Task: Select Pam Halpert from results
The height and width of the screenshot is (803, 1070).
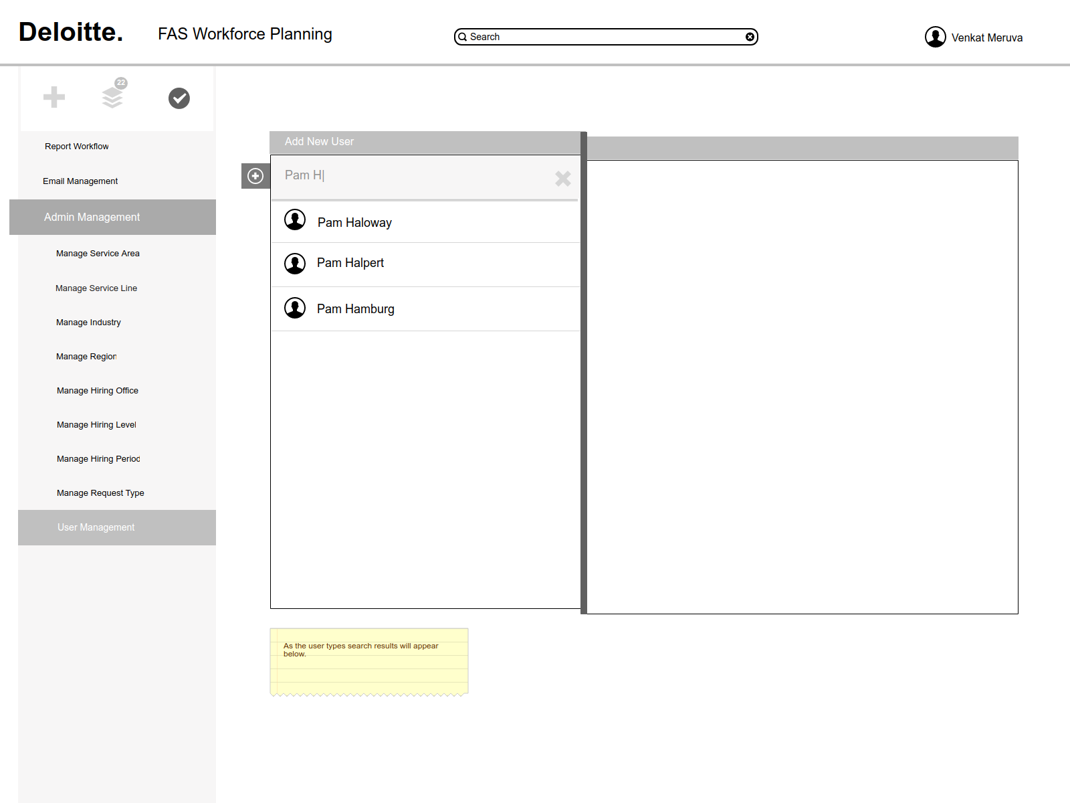Action: coord(425,264)
